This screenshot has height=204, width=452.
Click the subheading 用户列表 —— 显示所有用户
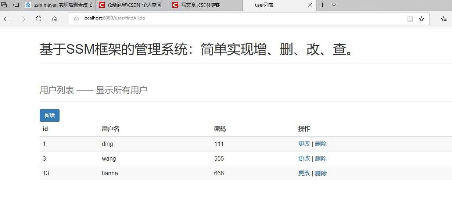coord(93,90)
